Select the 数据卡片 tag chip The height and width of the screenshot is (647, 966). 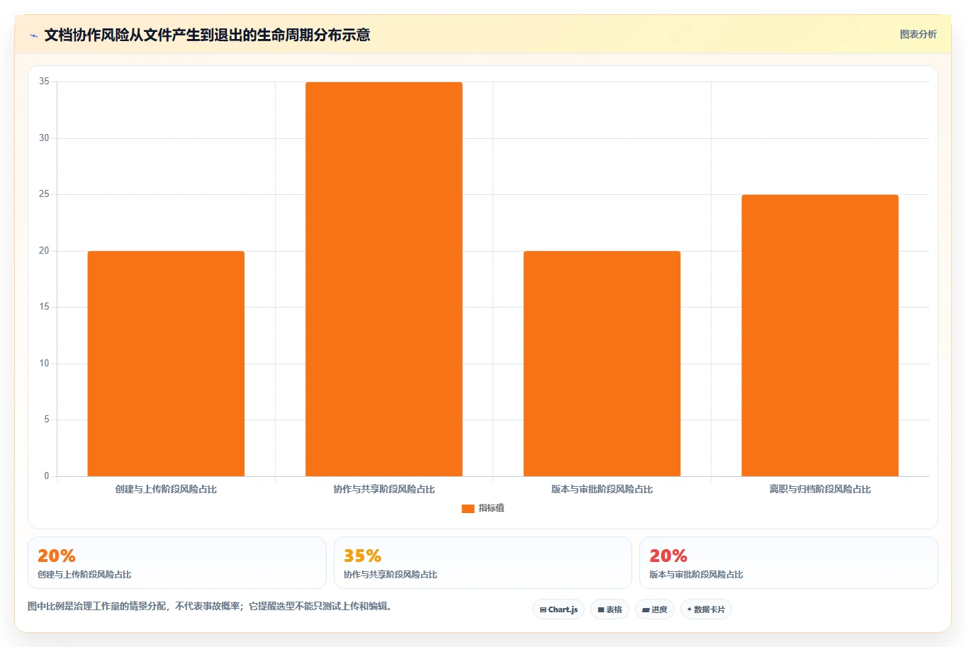pos(706,609)
